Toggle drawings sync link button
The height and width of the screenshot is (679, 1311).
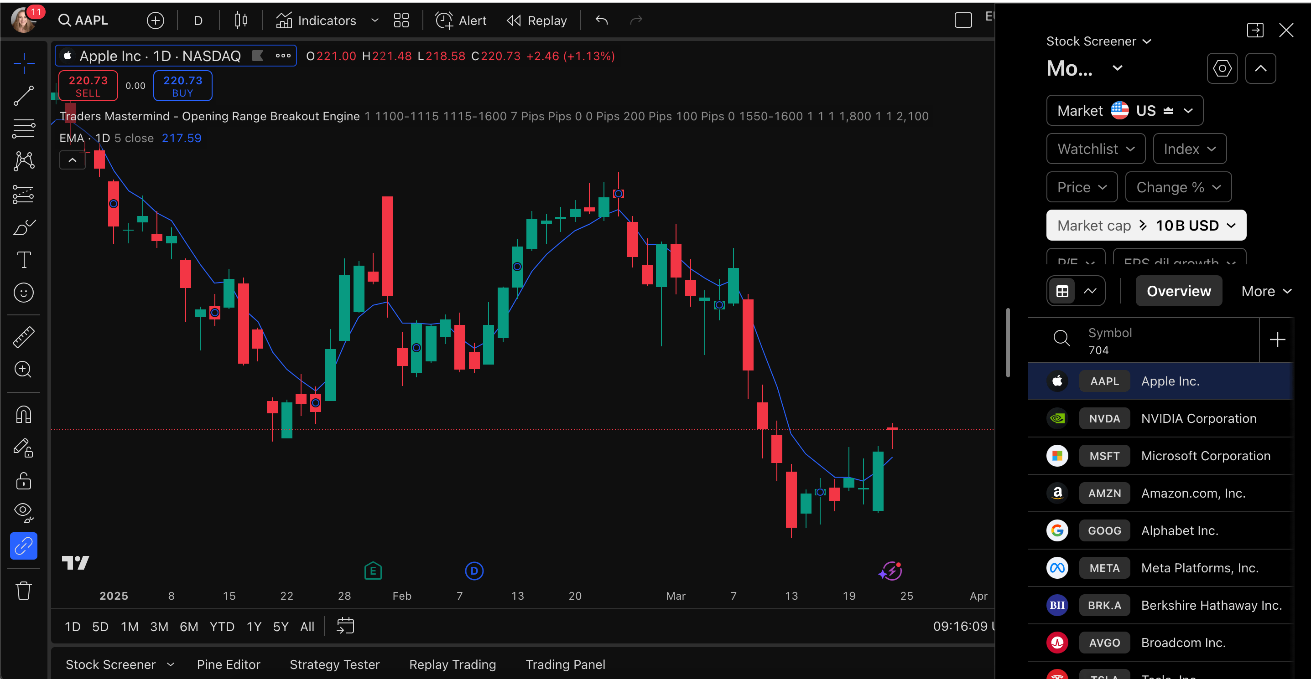(x=24, y=546)
